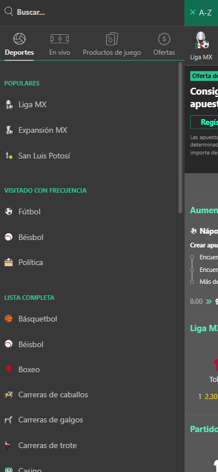Click the search magnifier icon

(9, 12)
